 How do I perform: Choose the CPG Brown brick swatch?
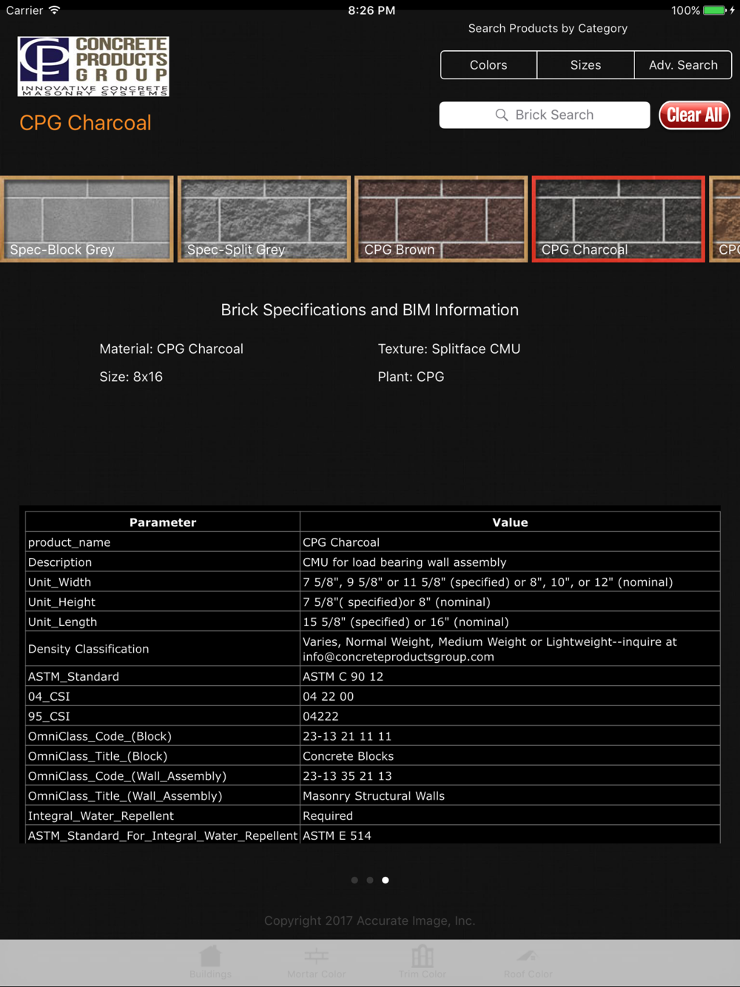pyautogui.click(x=441, y=219)
